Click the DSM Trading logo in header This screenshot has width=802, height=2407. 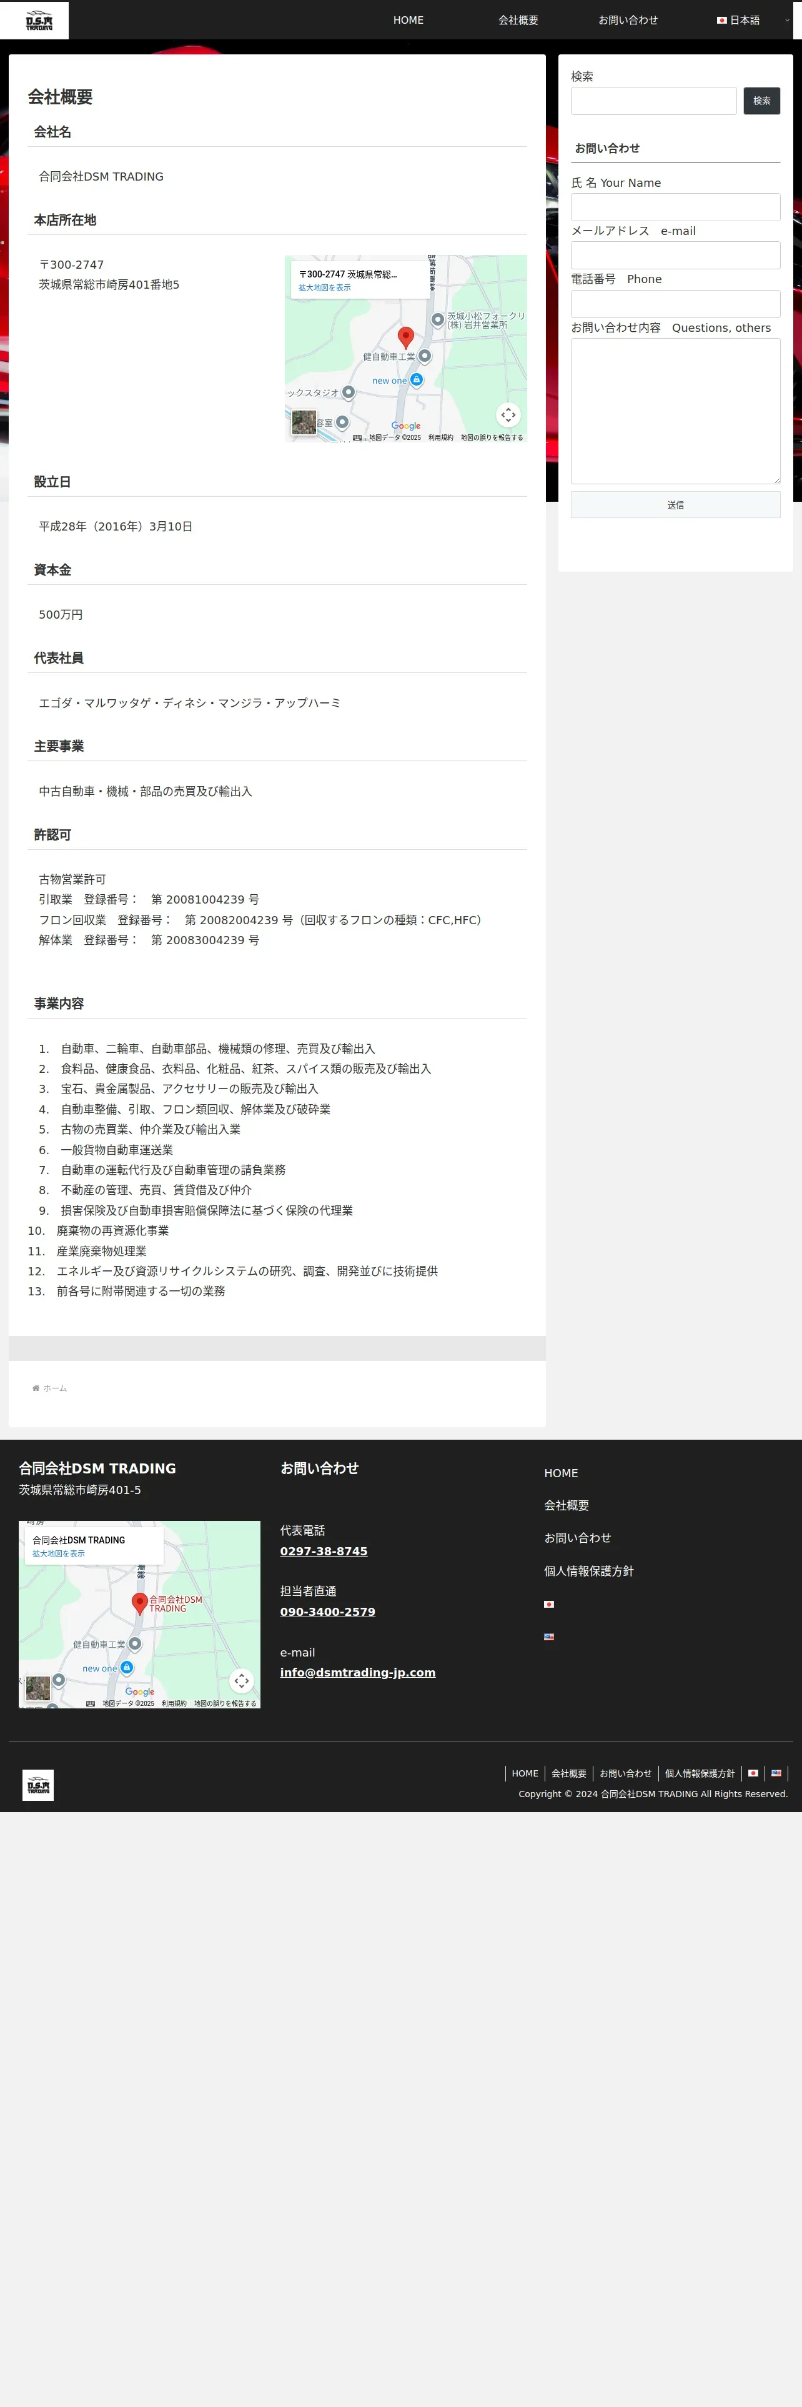(x=38, y=21)
